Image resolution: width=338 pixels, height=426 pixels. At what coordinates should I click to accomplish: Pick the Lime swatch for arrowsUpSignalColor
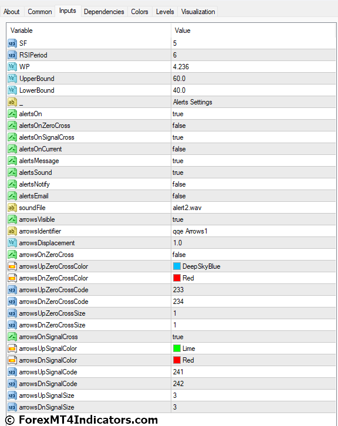[177, 349]
